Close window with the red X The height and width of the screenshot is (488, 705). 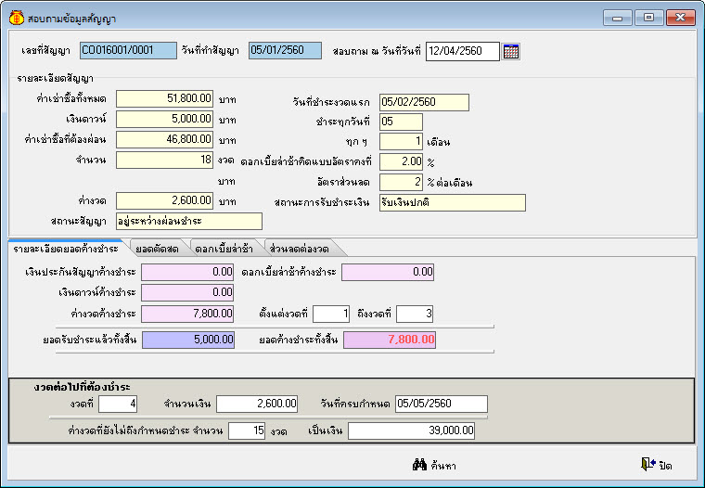coord(680,18)
